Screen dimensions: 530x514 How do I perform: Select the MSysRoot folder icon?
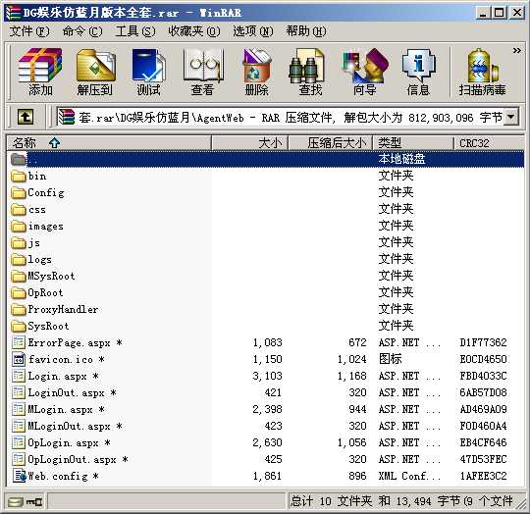(x=19, y=276)
